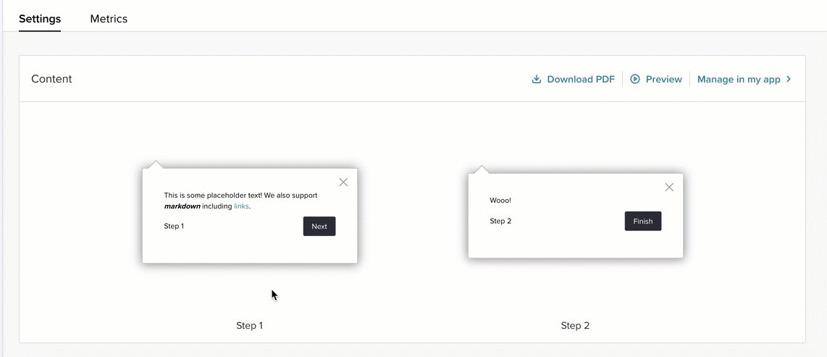Click the bold 'markdown' word
Image resolution: width=827 pixels, height=357 pixels.
click(x=182, y=206)
